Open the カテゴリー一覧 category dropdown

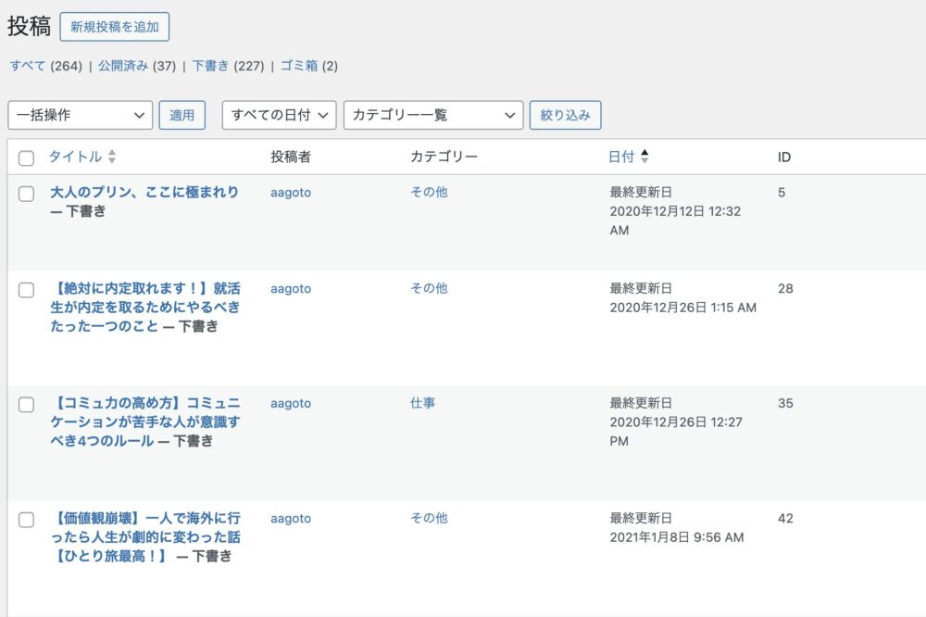(432, 115)
